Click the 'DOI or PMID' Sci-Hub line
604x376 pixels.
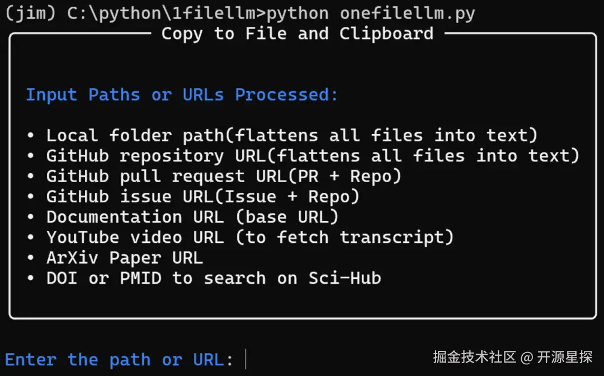[214, 278]
